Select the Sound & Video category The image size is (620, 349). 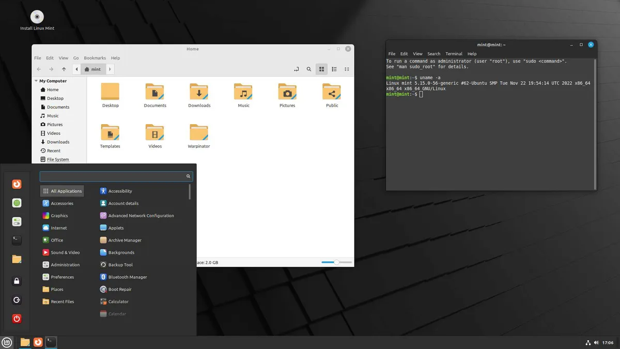click(x=62, y=252)
